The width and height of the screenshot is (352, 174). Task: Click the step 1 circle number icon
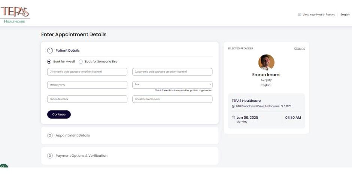click(x=50, y=51)
